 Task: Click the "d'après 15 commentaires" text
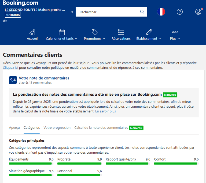click(x=35, y=83)
